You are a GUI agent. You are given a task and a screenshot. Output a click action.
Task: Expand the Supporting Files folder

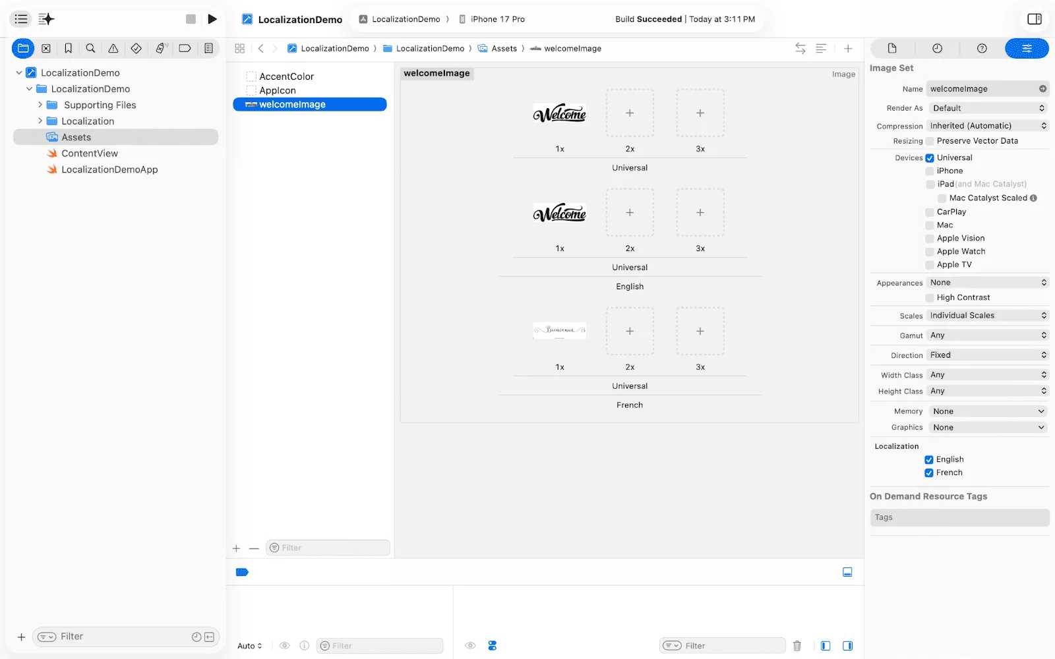point(40,105)
